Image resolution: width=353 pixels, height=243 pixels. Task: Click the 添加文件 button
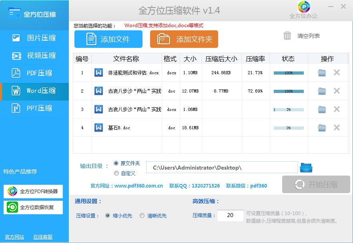pyautogui.click(x=108, y=39)
